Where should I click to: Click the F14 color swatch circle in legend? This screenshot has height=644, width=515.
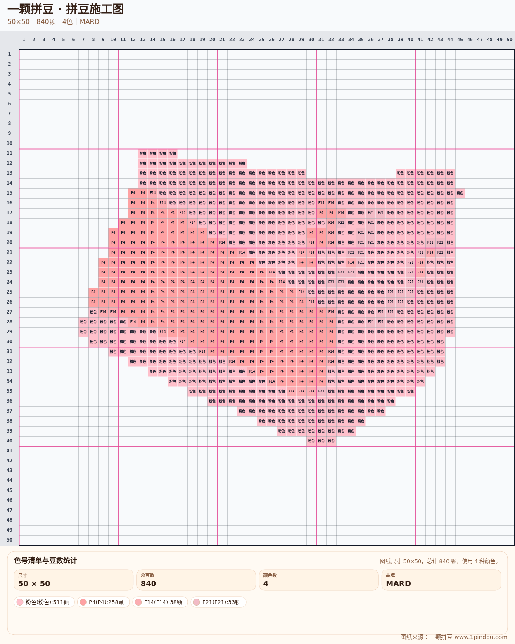pyautogui.click(x=138, y=602)
